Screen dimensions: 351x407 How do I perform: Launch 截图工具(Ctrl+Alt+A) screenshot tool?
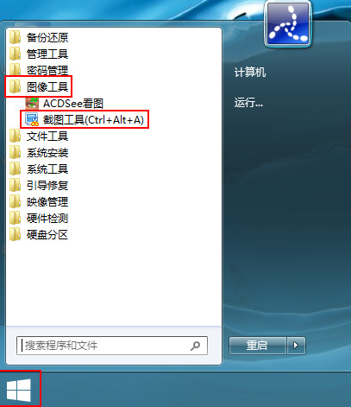coord(85,119)
